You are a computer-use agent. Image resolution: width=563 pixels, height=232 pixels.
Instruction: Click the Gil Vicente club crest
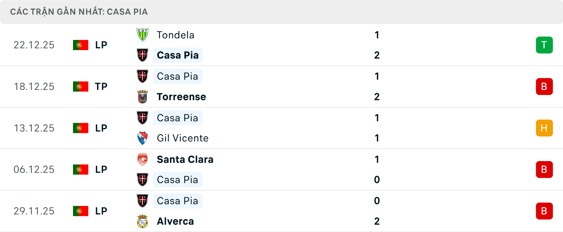click(x=143, y=138)
